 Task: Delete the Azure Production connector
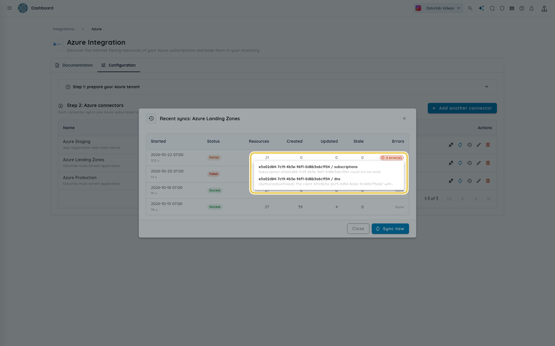pyautogui.click(x=488, y=181)
